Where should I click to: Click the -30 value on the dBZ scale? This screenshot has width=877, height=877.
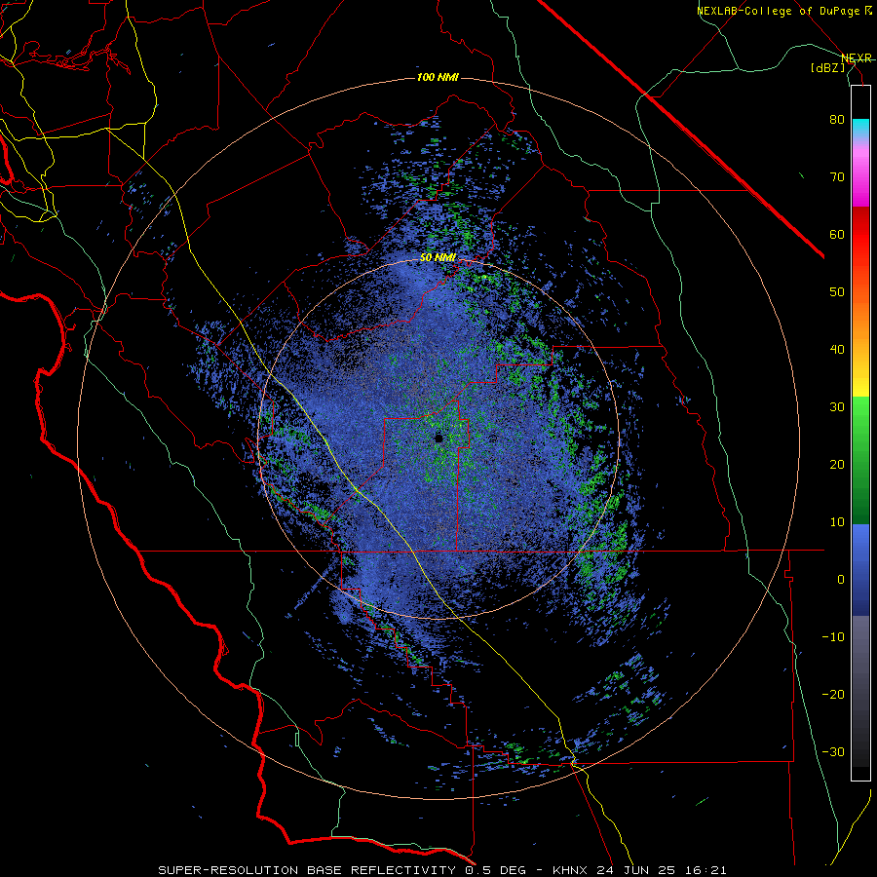tap(833, 752)
